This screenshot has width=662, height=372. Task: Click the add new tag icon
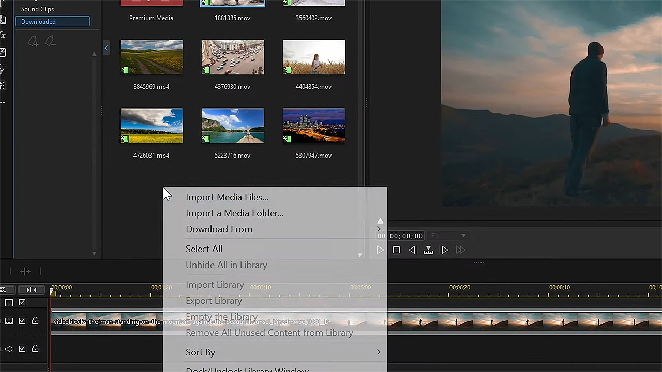pyautogui.click(x=33, y=41)
